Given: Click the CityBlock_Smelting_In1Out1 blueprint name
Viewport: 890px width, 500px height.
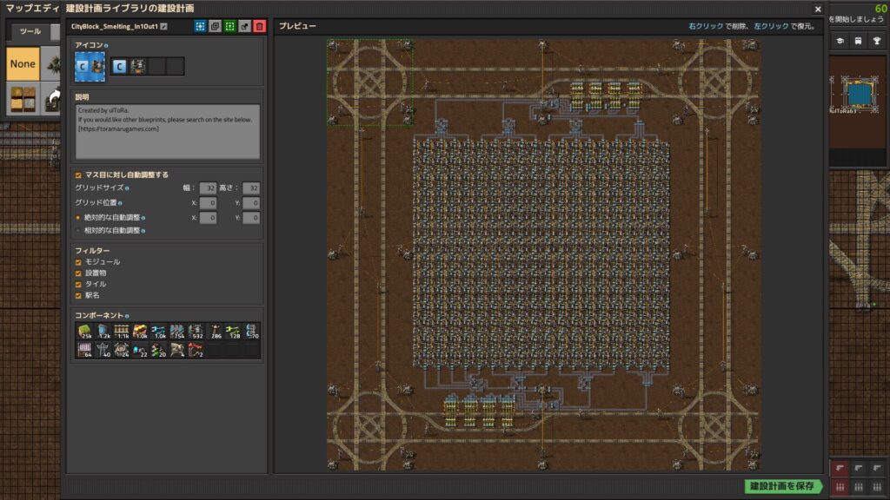Looking at the screenshot, I should point(114,26).
